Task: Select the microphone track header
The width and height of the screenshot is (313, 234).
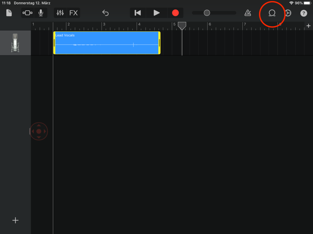Action: pyautogui.click(x=15, y=43)
